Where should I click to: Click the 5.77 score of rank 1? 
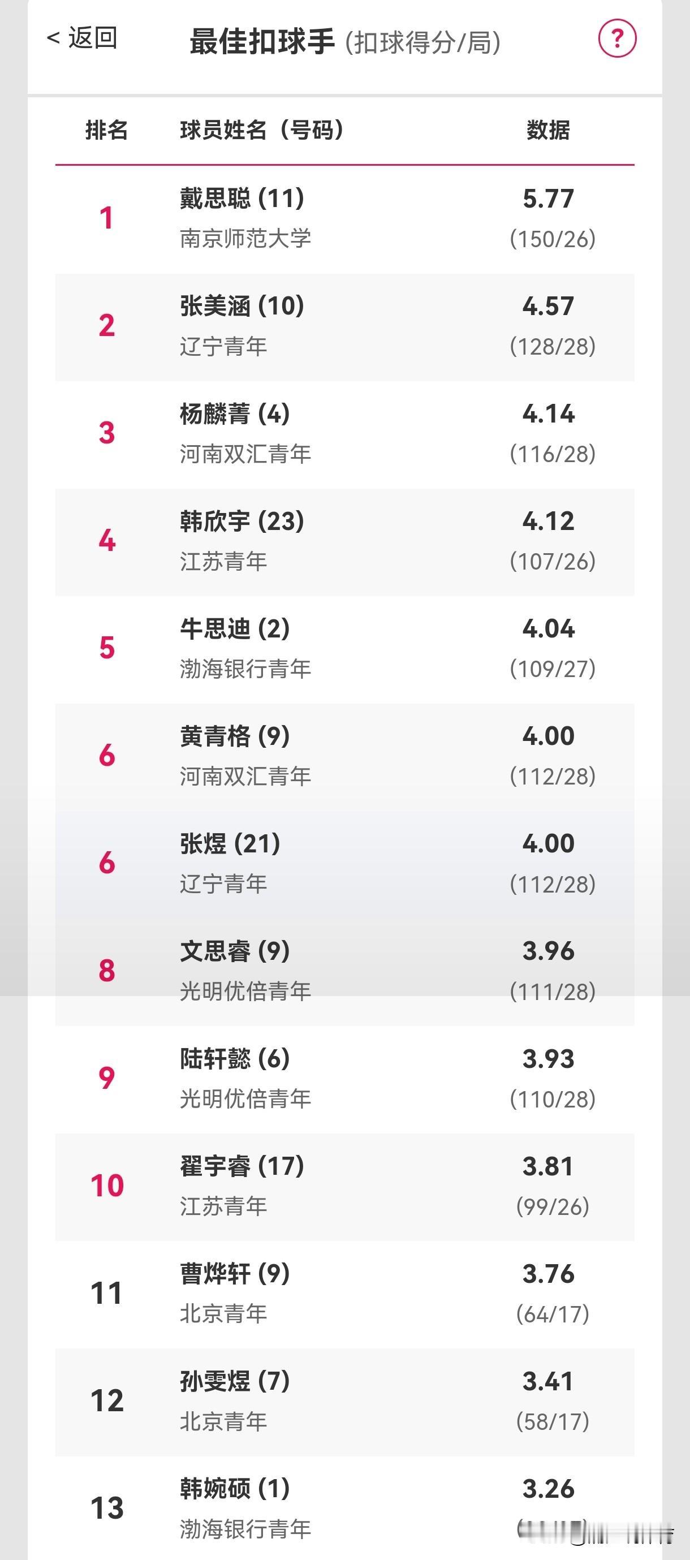click(x=548, y=199)
